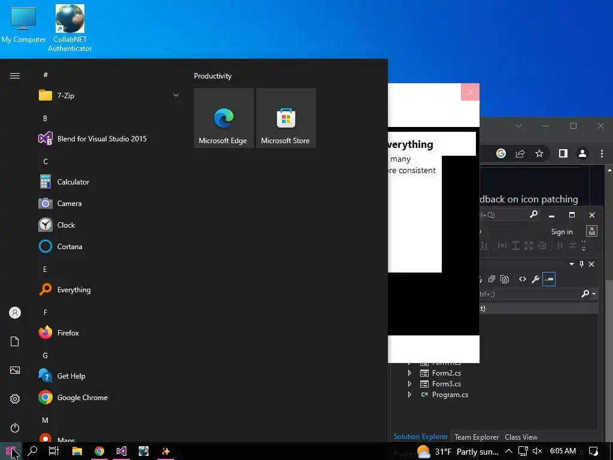Open Solution Explorer window position dropdown
Screen dimensions: 613x460
tap(572, 264)
